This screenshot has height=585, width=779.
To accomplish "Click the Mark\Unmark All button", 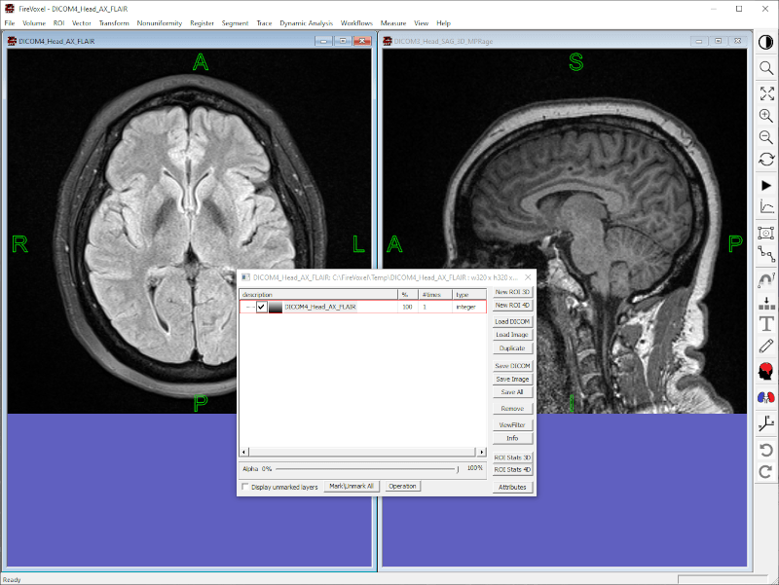I will 352,486.
